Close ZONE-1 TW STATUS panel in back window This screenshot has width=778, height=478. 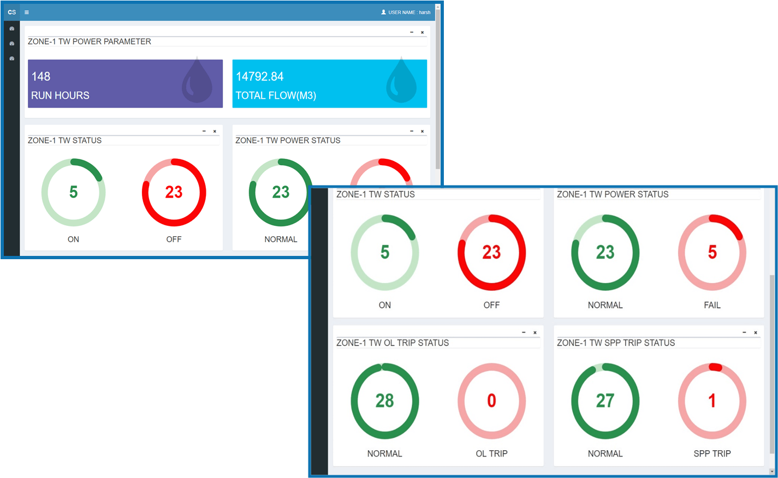[215, 131]
